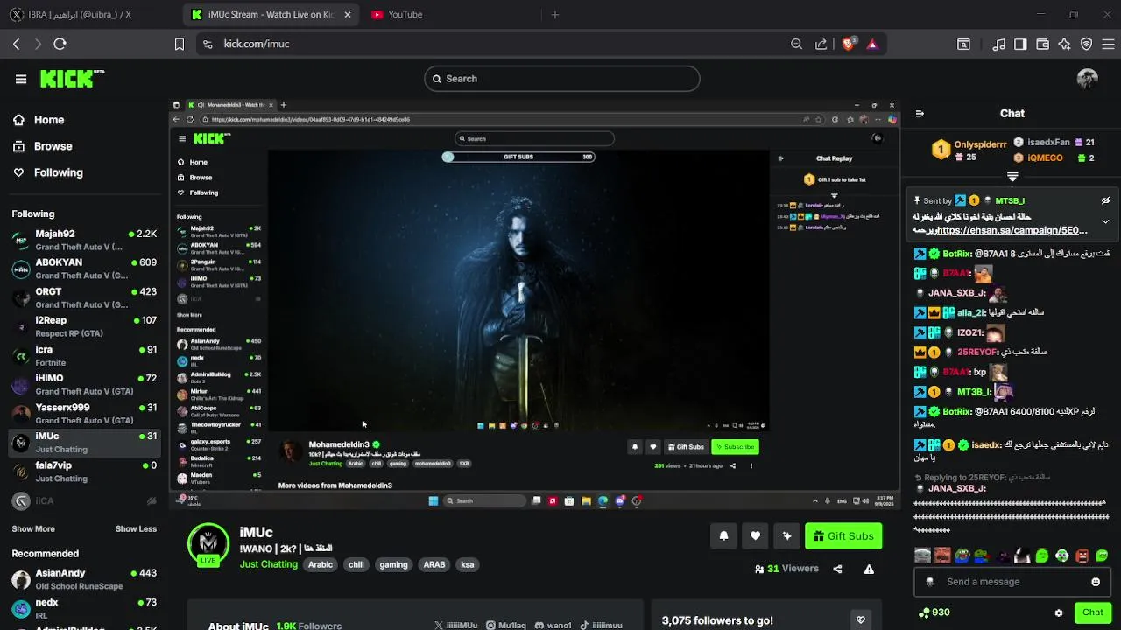Image resolution: width=1121 pixels, height=630 pixels.
Task: Click Onlyspiderrr on the leaderboard
Action: tap(980, 144)
